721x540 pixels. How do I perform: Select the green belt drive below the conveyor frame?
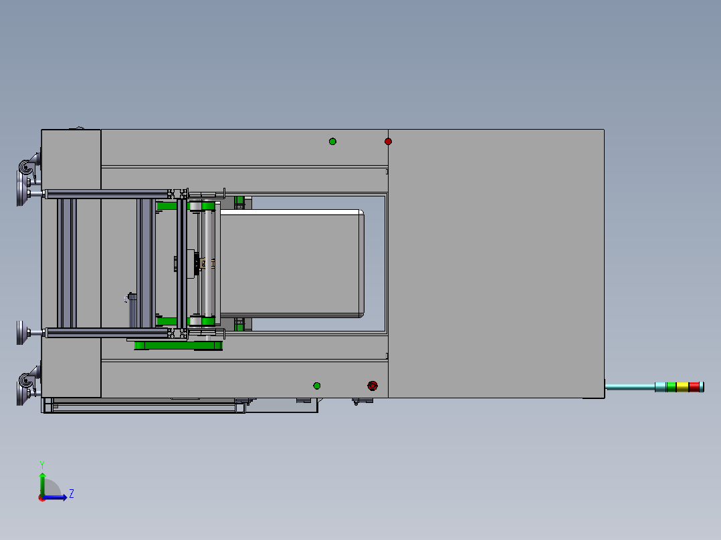179,345
